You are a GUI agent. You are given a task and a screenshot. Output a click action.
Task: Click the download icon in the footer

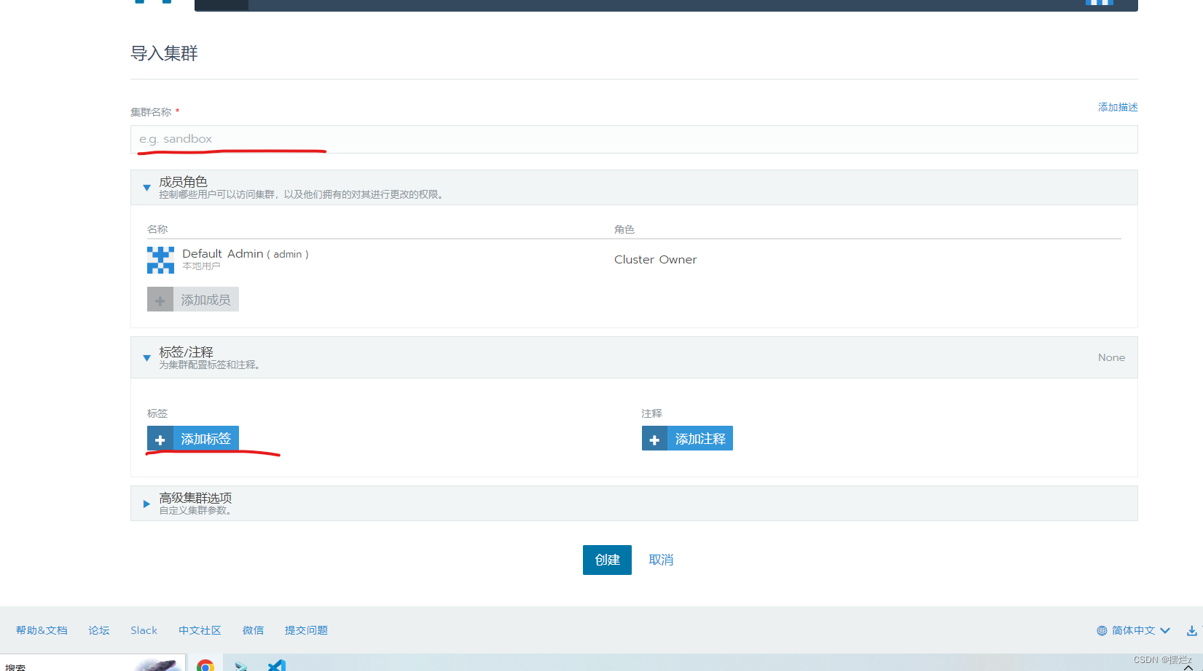pos(1191,631)
